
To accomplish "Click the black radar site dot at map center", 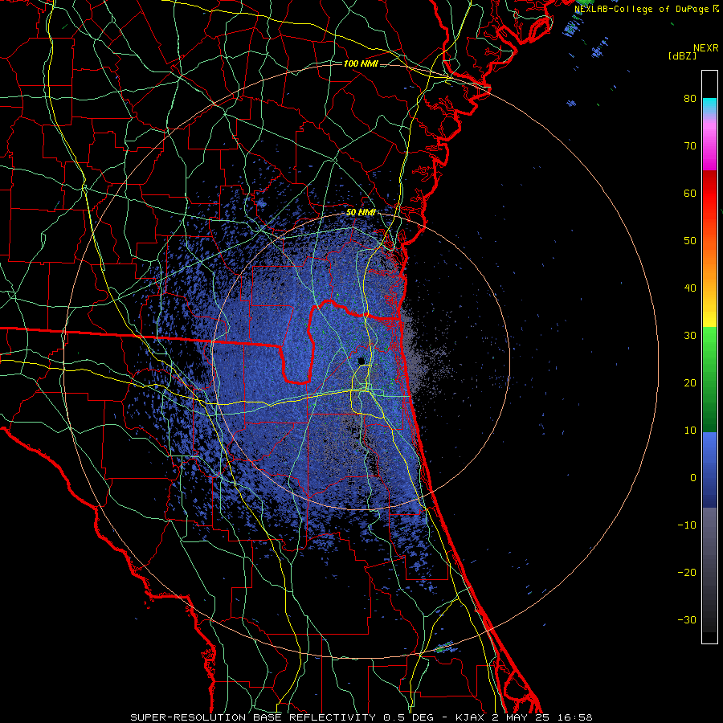I will tap(361, 361).
